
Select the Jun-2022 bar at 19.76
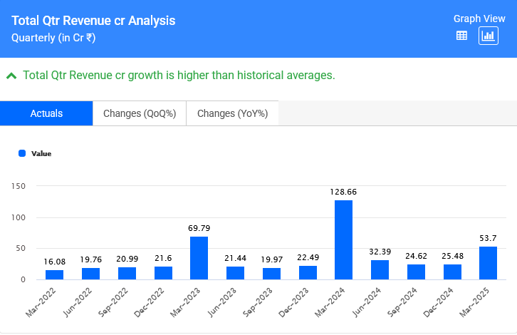90,274
